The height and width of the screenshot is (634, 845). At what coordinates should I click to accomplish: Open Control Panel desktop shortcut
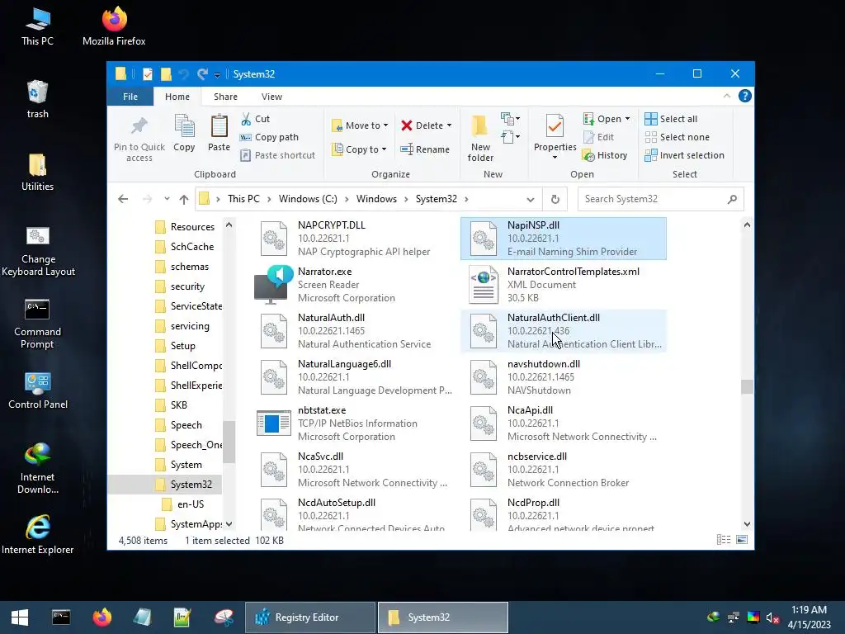pyautogui.click(x=38, y=390)
